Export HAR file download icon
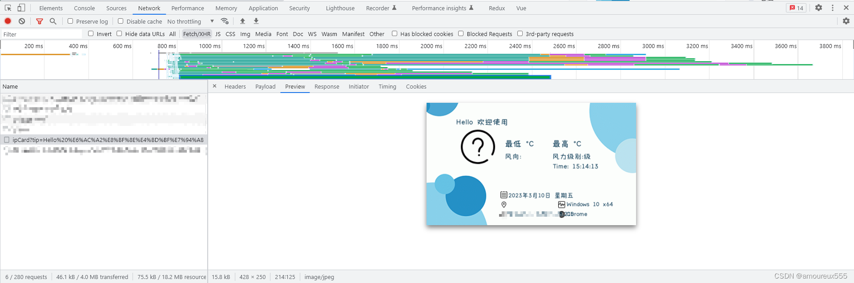This screenshot has width=854, height=283. pyautogui.click(x=256, y=21)
